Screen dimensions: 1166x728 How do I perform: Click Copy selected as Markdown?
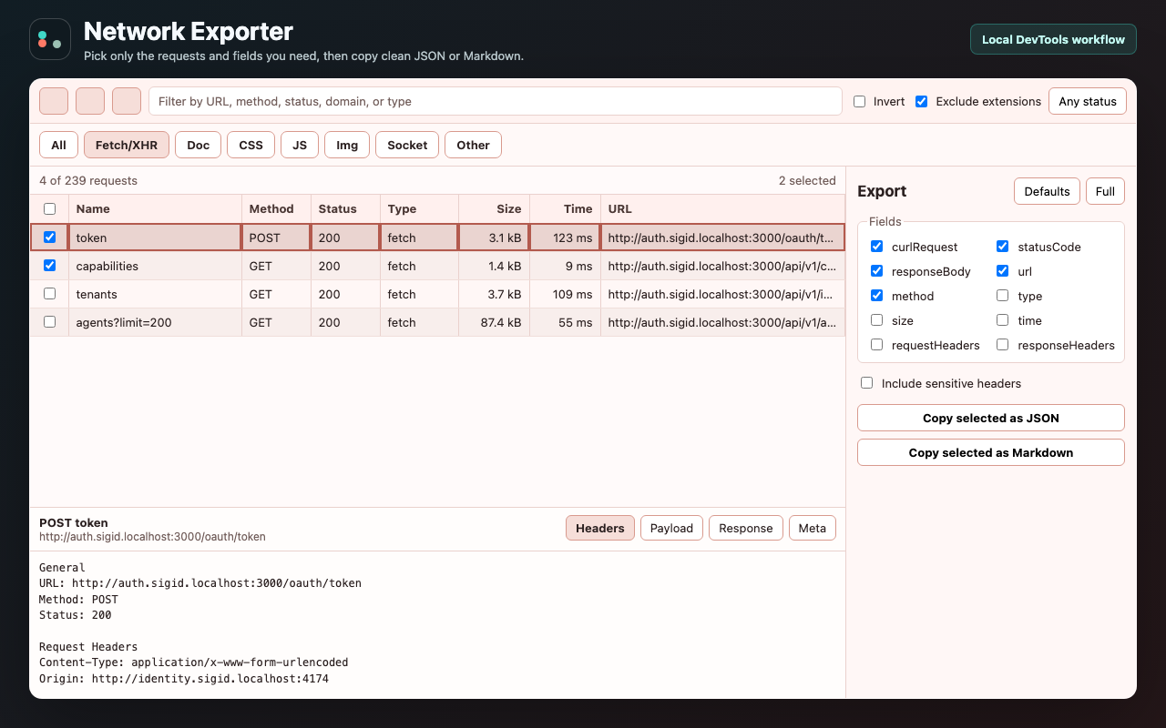coord(991,452)
